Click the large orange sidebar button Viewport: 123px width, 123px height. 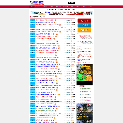click(84, 30)
